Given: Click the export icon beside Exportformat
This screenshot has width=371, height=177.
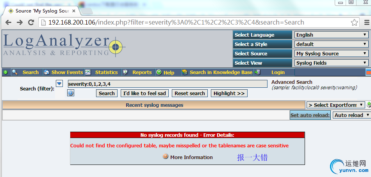Looking at the screenshot, I should tap(369, 105).
